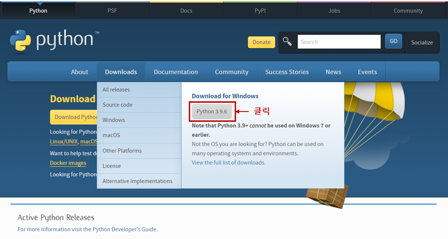Click the GO search button

(393, 41)
